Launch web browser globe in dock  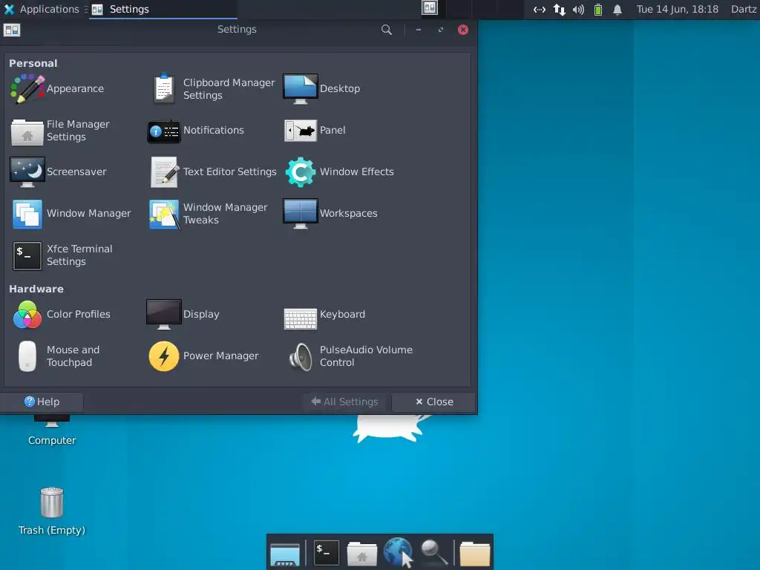coord(398,552)
